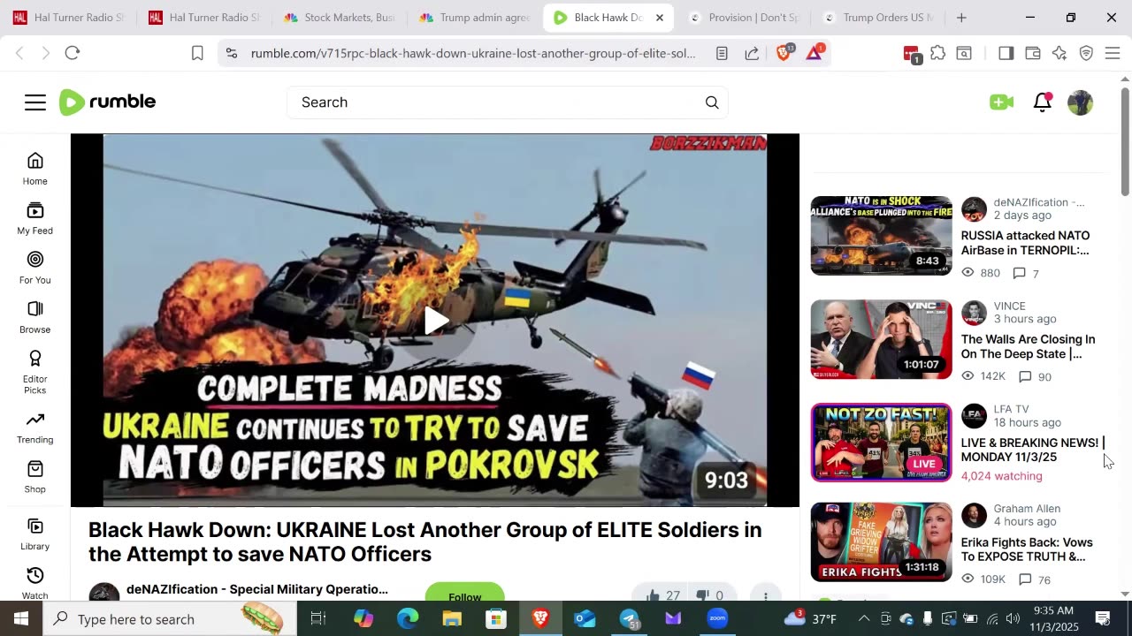Open RUSSIA attacked NATO AirBase title link
This screenshot has height=636, width=1132.
1025,243
